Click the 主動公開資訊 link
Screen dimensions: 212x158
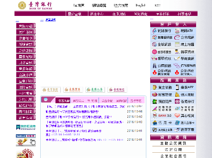(x=173, y=144)
